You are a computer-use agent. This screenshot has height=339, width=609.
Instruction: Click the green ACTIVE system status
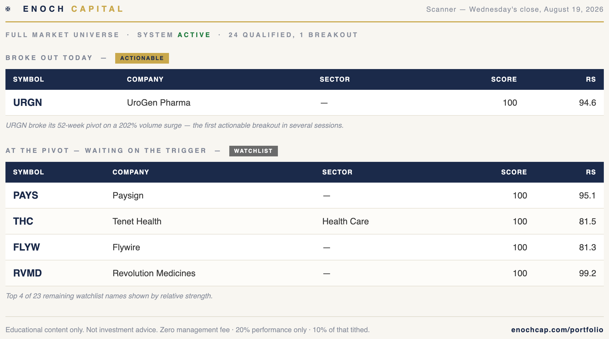(194, 35)
